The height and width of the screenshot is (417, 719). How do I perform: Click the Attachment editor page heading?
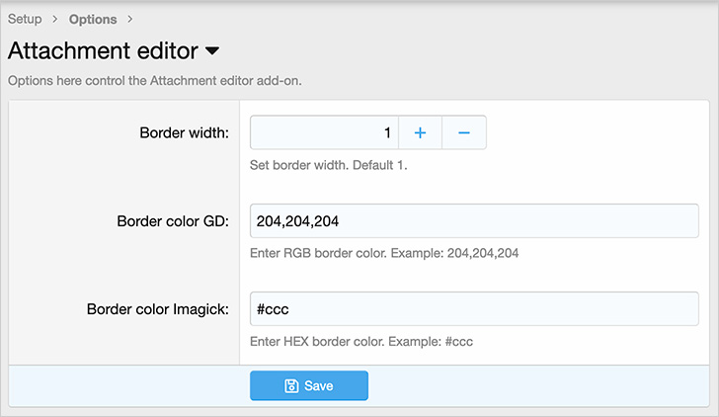pyautogui.click(x=102, y=50)
